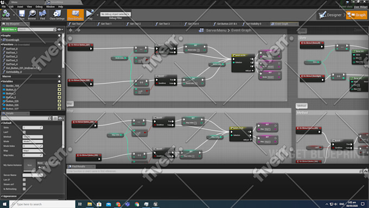This screenshot has height=208, width=369.
Task: Click the Mode Index value spinner field
Action: click(x=33, y=146)
